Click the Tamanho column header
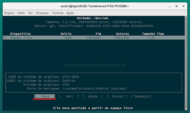Viewport: 190px width, 113px height. pos(148,34)
